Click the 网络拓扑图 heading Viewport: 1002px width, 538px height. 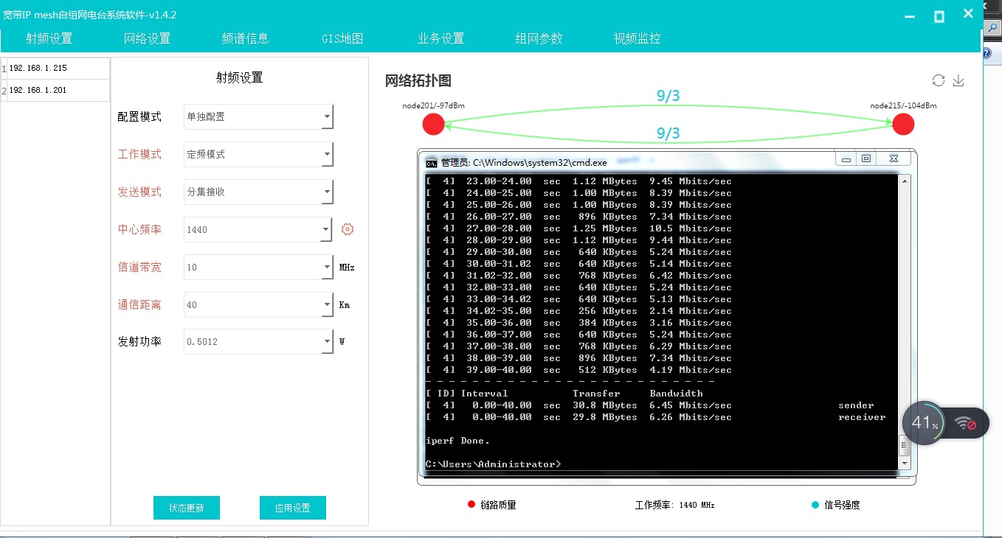pos(418,80)
